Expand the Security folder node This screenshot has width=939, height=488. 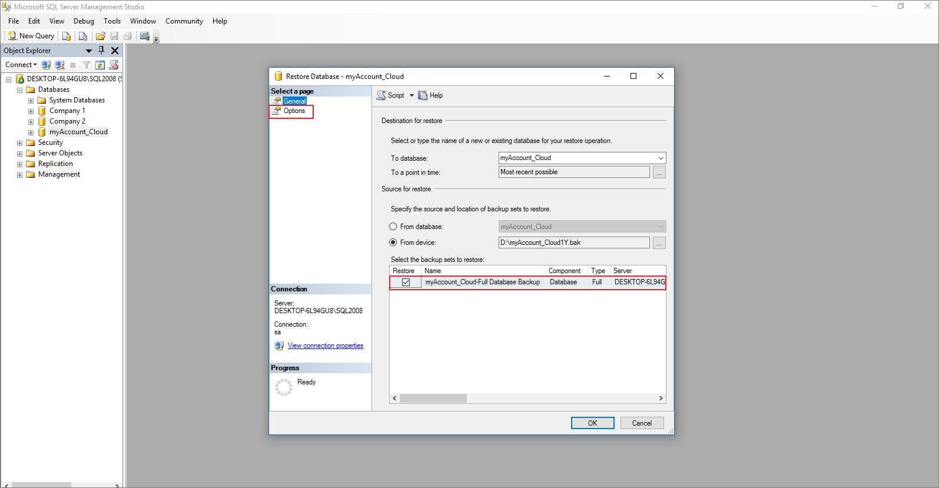(19, 142)
